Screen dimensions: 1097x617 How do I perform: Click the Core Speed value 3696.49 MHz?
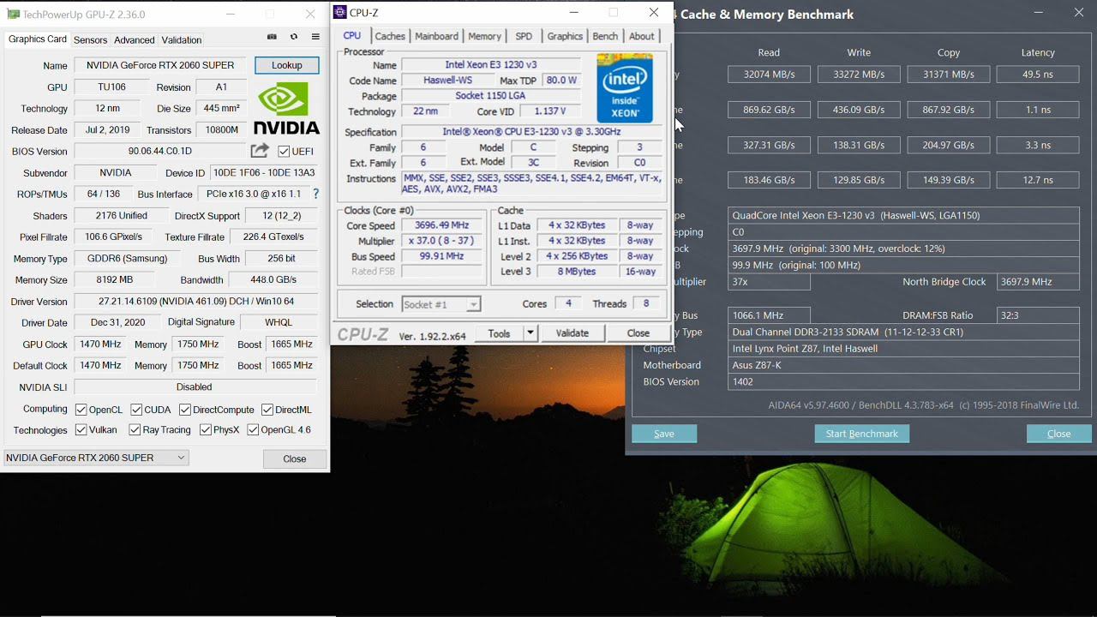pyautogui.click(x=442, y=225)
